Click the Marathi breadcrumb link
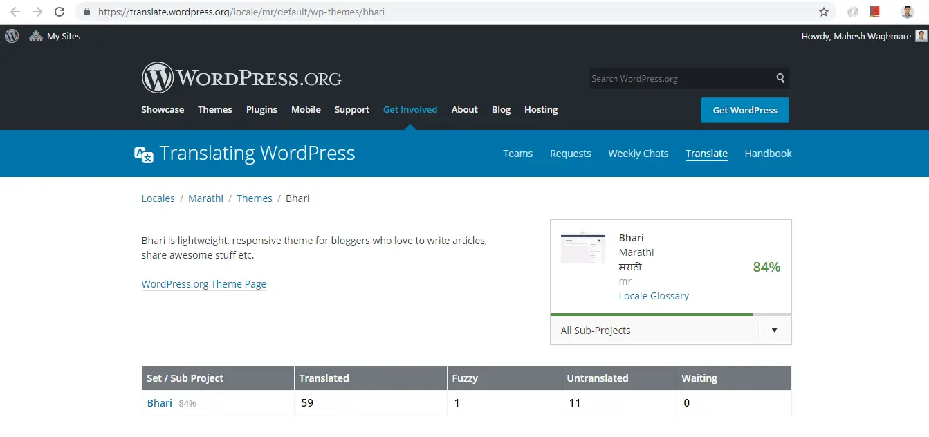The height and width of the screenshot is (437, 929). [206, 198]
